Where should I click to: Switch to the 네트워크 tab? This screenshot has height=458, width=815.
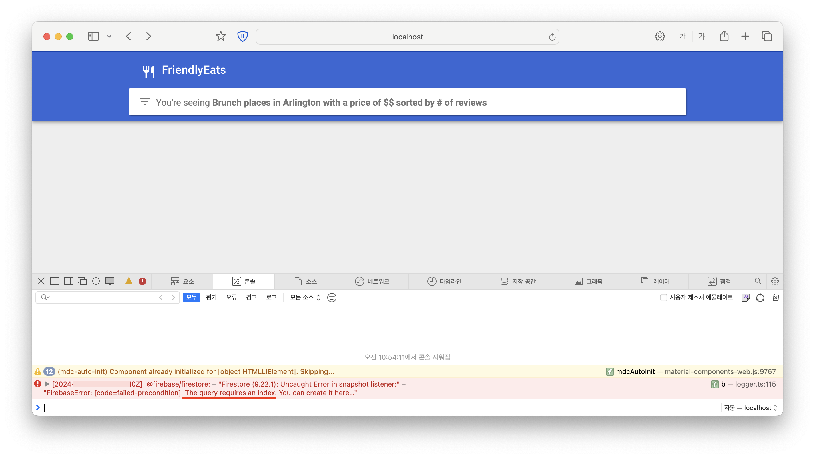tap(372, 281)
